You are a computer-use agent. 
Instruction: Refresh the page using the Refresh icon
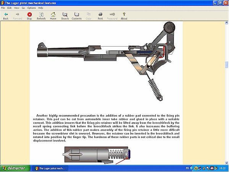[x=41, y=16]
